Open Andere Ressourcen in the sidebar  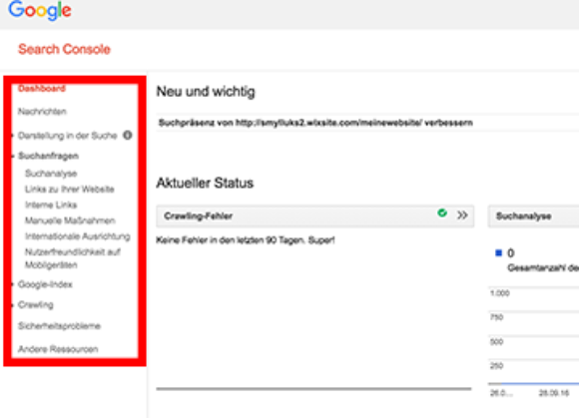click(58, 349)
